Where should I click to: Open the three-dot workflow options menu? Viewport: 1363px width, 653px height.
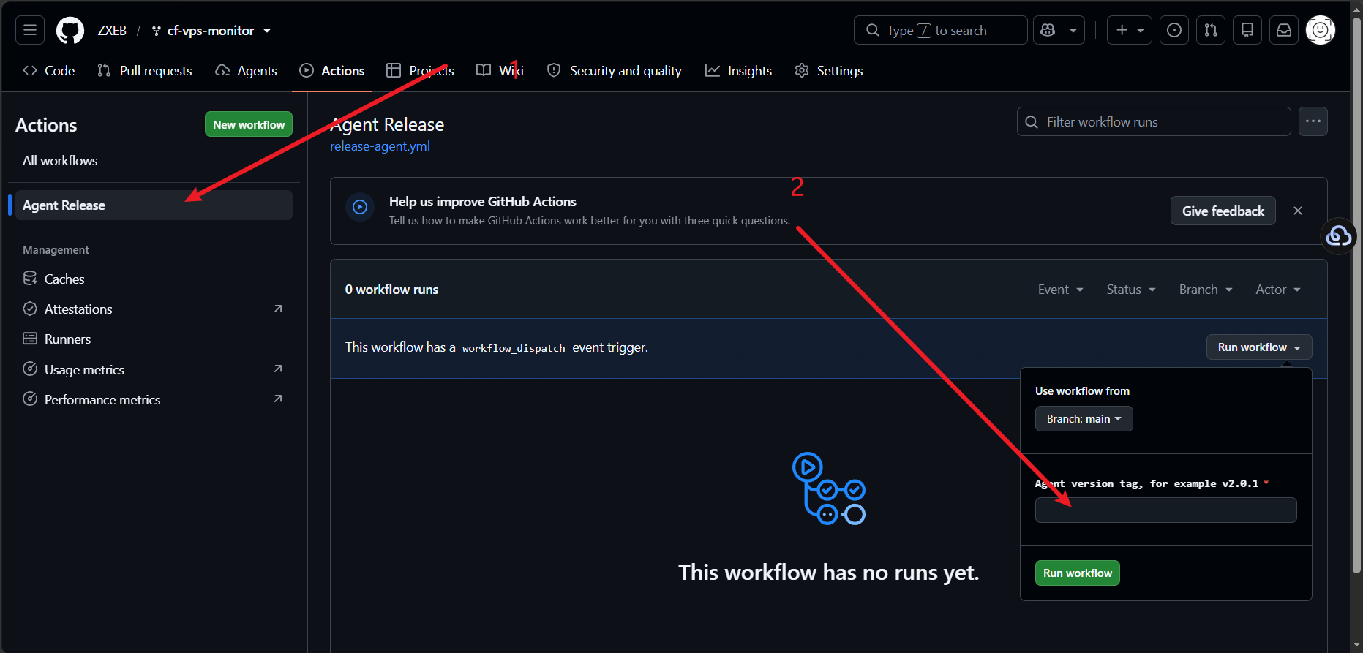1313,121
